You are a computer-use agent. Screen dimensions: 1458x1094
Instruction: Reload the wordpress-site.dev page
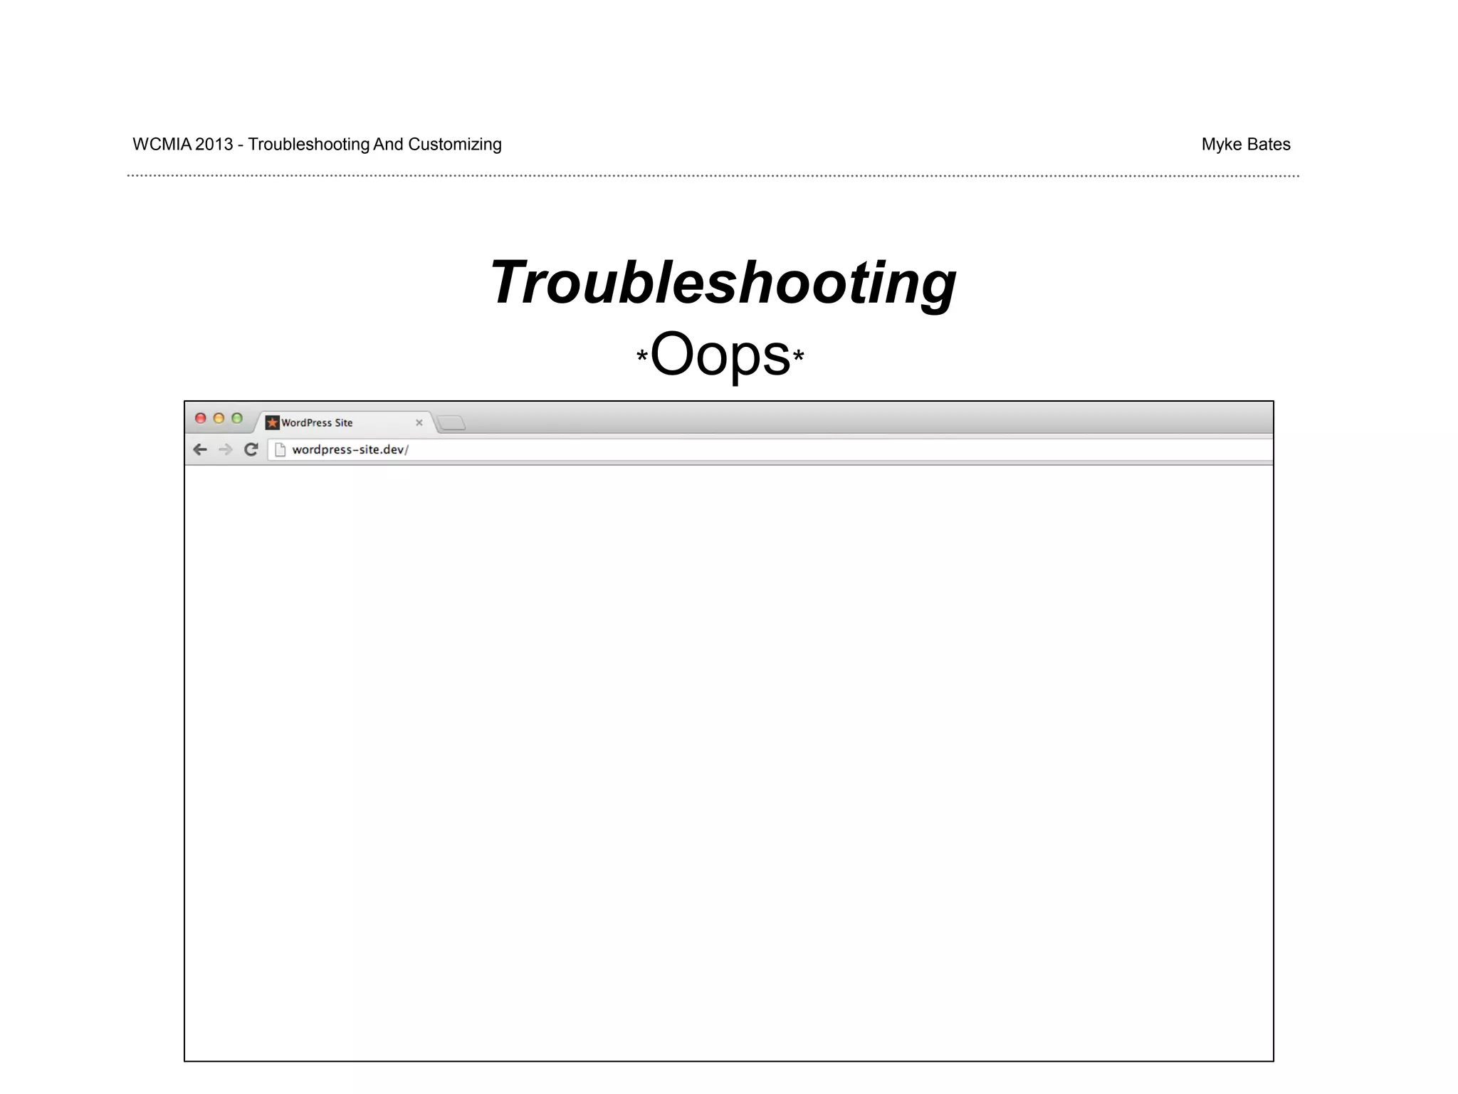point(251,449)
